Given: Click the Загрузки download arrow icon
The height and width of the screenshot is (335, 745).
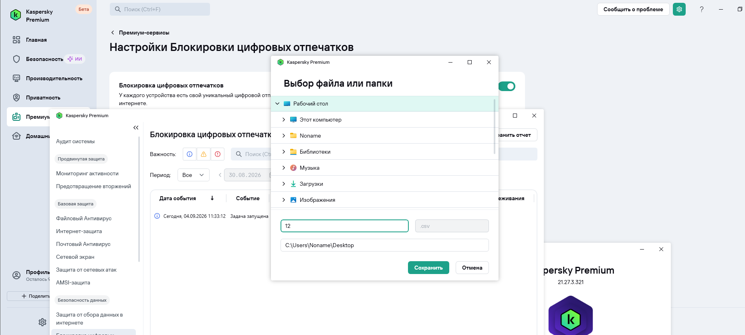Looking at the screenshot, I should point(293,184).
